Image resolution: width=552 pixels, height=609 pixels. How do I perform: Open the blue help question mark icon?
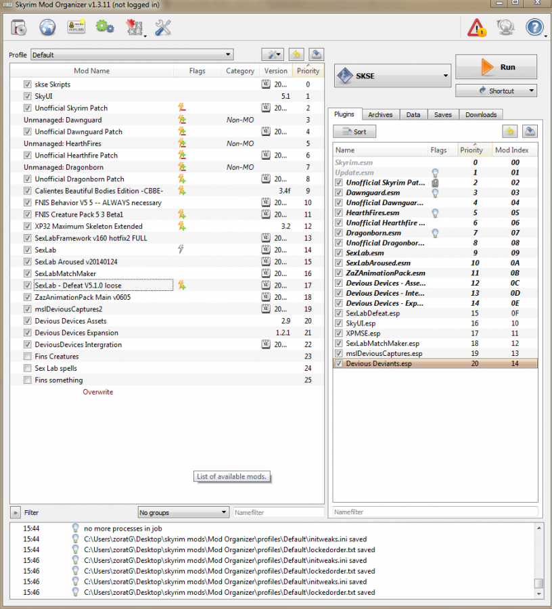(534, 28)
